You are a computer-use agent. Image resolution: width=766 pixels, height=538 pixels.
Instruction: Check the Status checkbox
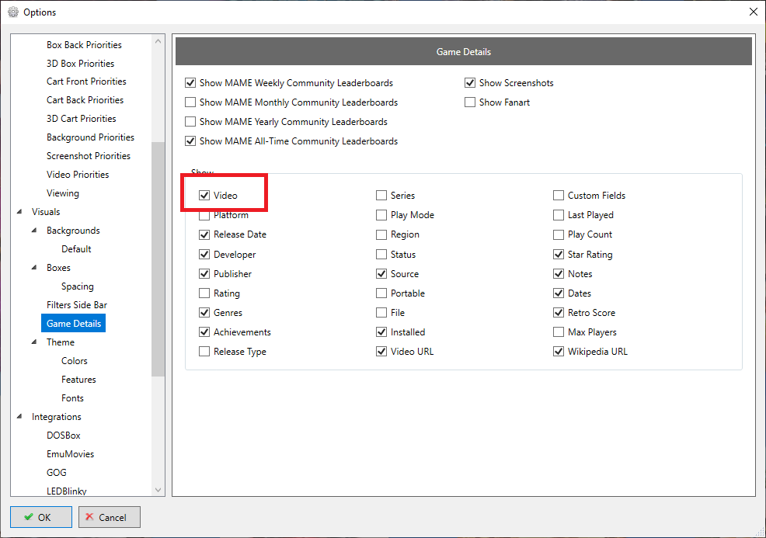point(381,255)
